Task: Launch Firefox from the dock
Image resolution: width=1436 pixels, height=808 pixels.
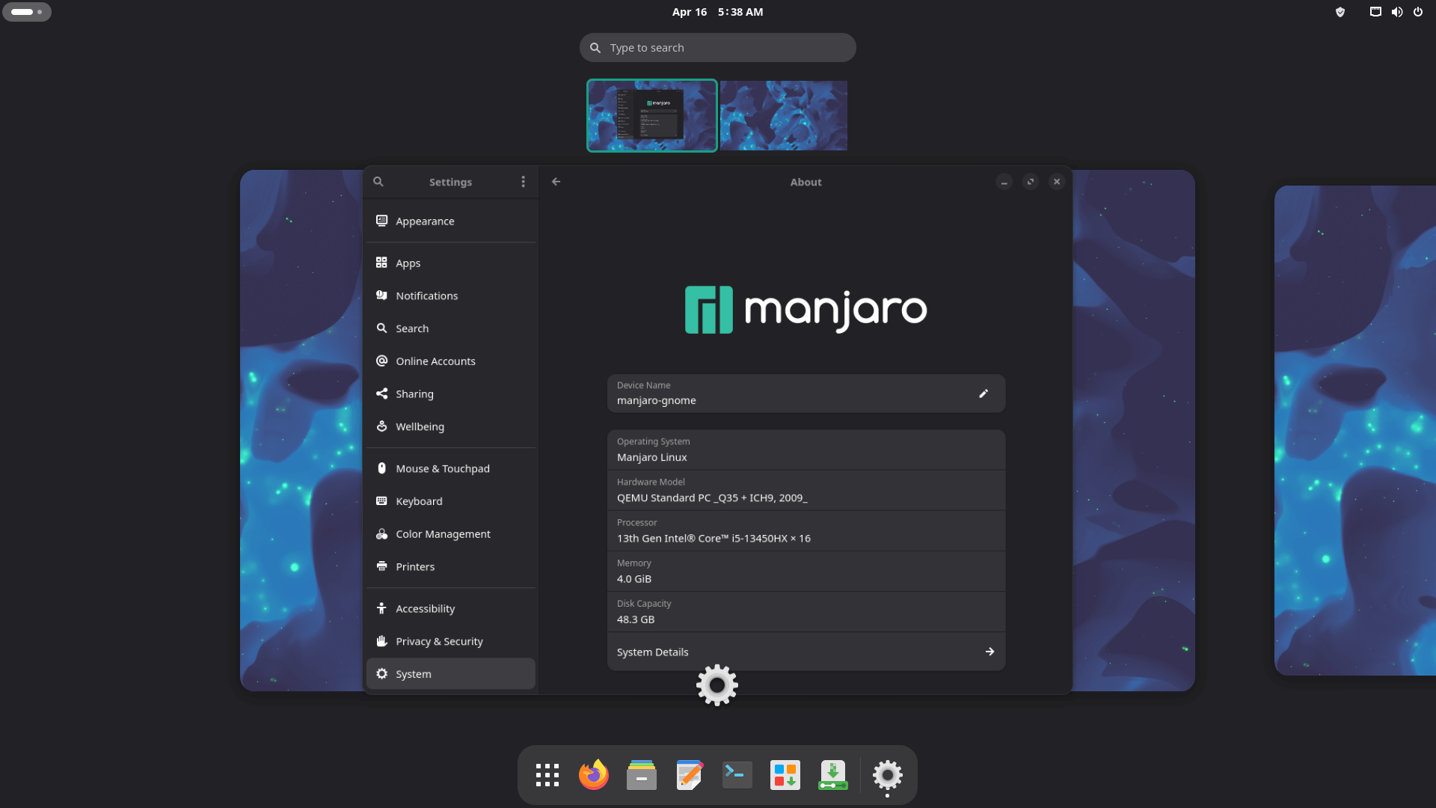Action: tap(593, 775)
